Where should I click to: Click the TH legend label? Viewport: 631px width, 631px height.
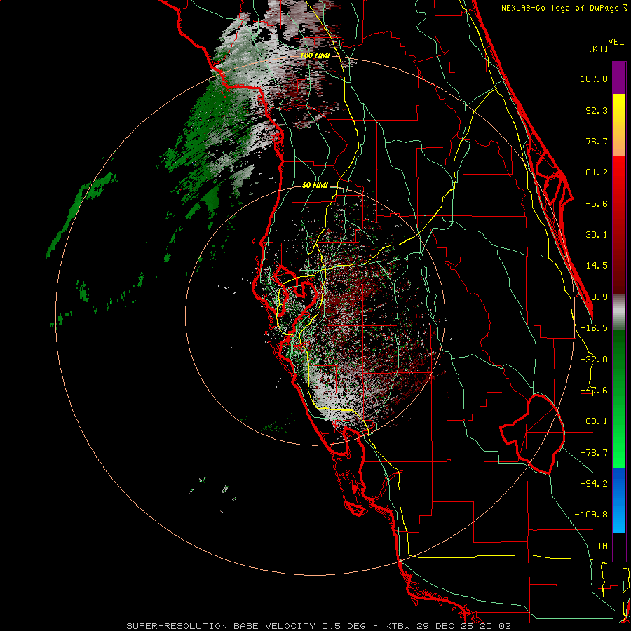602,546
